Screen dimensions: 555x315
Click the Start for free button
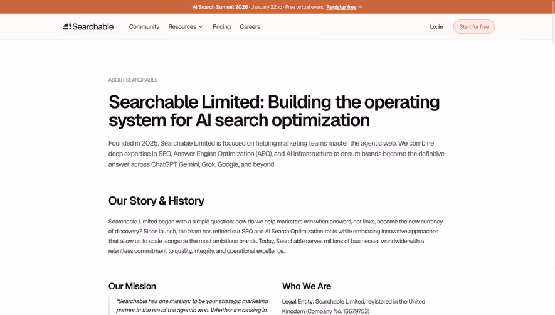coord(474,26)
